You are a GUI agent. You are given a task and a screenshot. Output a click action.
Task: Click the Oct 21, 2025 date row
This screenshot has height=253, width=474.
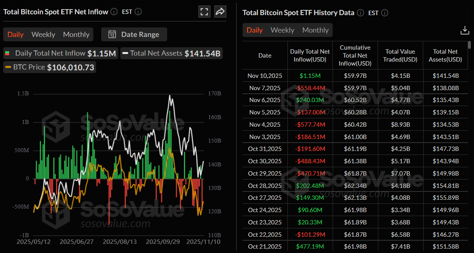[265, 246]
